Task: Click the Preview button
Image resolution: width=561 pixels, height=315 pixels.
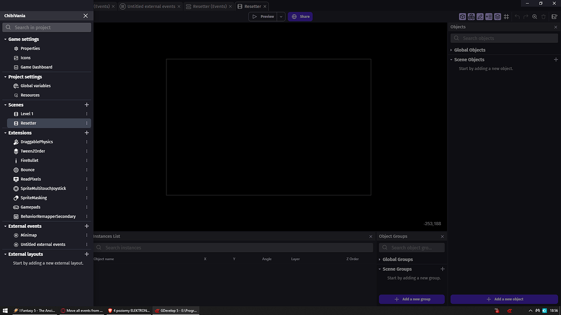Action: (x=263, y=16)
